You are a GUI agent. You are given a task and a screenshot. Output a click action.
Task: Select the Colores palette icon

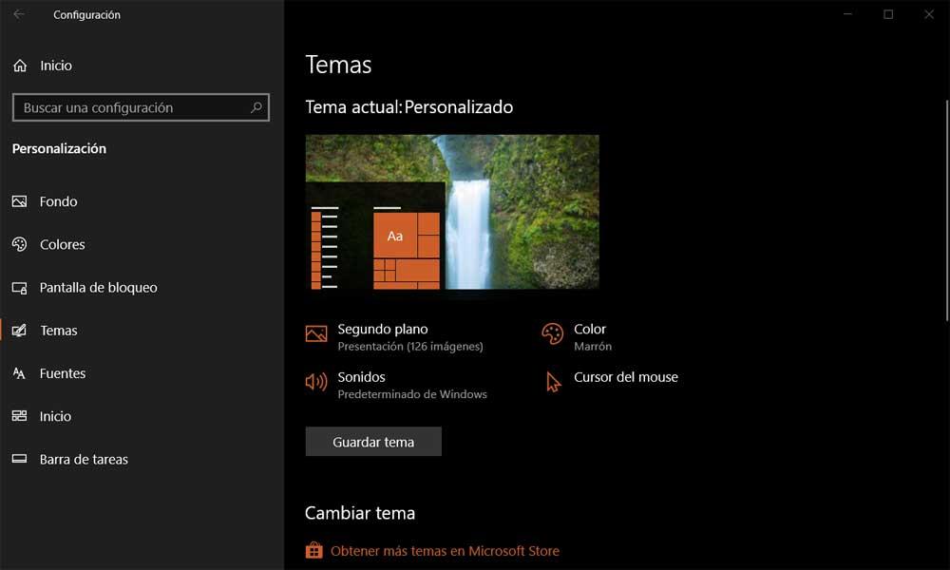point(19,244)
